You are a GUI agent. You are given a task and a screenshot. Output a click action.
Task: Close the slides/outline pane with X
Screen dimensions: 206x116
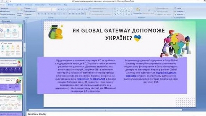[x=24, y=21]
